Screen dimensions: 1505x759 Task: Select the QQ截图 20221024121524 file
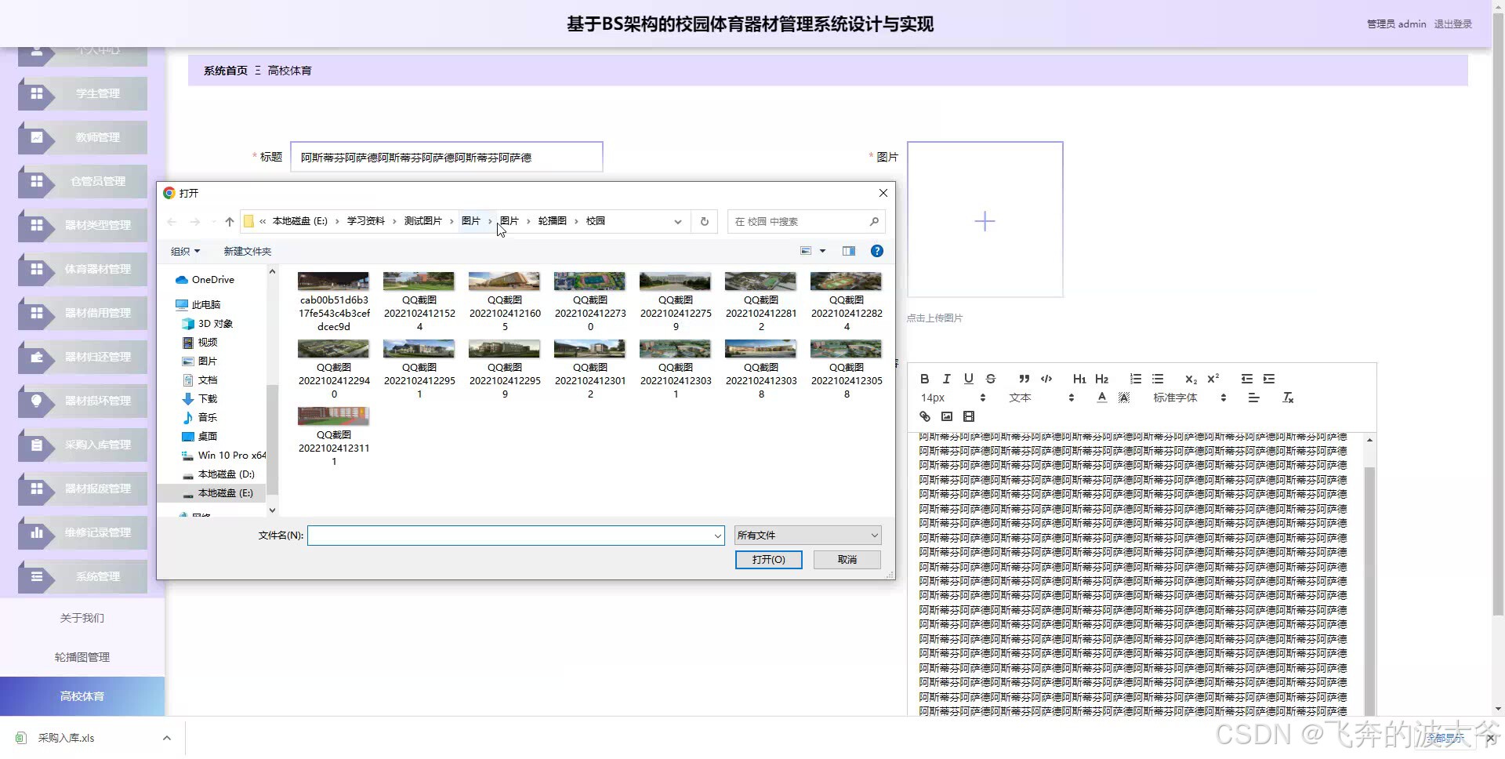(419, 302)
